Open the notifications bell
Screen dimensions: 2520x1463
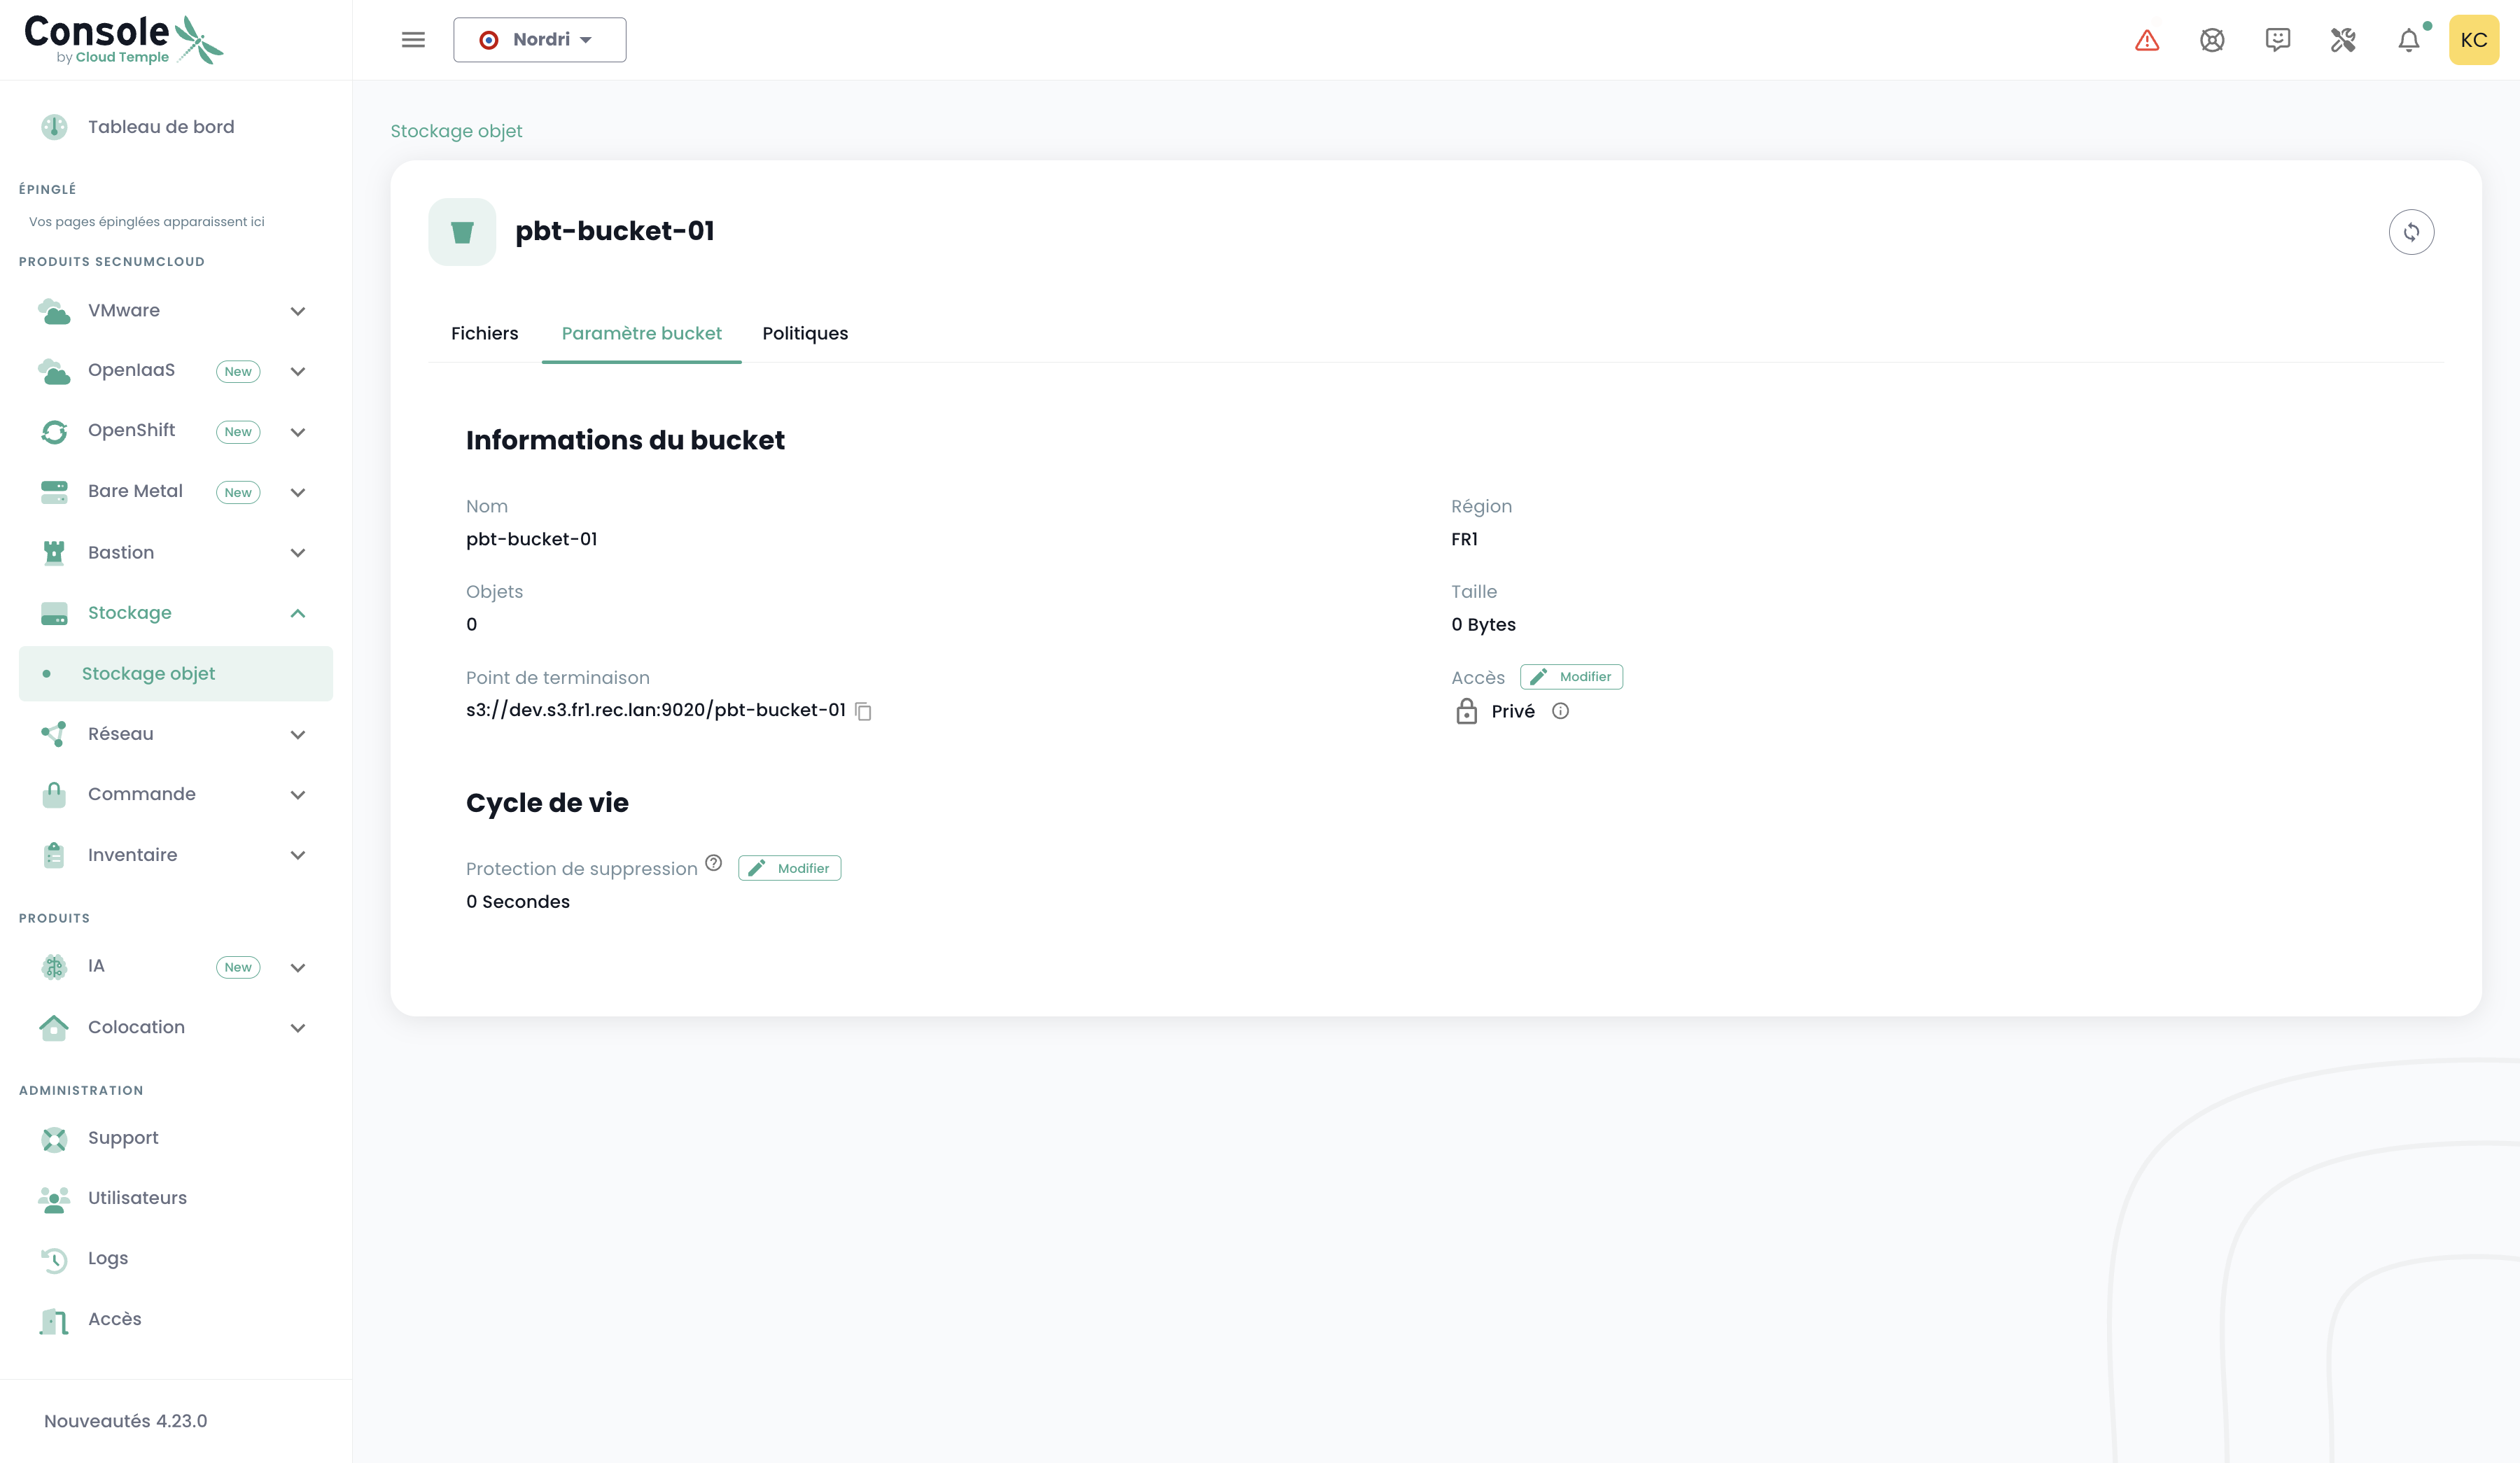point(2409,40)
